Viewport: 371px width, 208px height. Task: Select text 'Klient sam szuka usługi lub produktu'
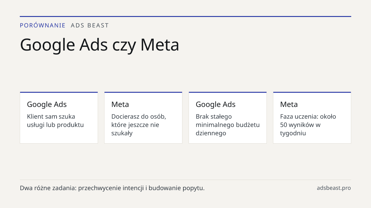pyautogui.click(x=55, y=121)
